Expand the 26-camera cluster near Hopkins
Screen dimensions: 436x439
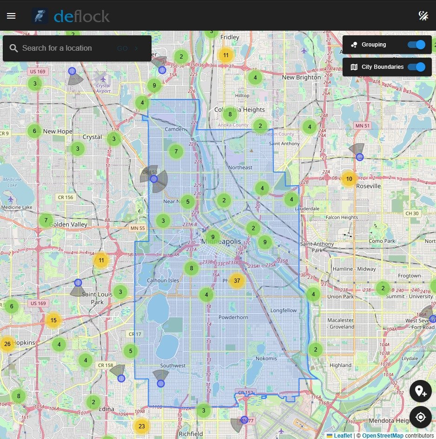coord(7,344)
